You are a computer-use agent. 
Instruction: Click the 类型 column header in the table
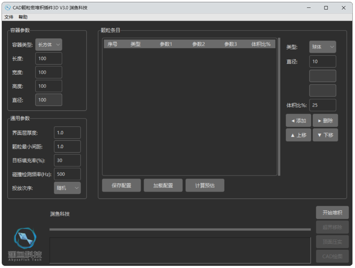point(136,44)
